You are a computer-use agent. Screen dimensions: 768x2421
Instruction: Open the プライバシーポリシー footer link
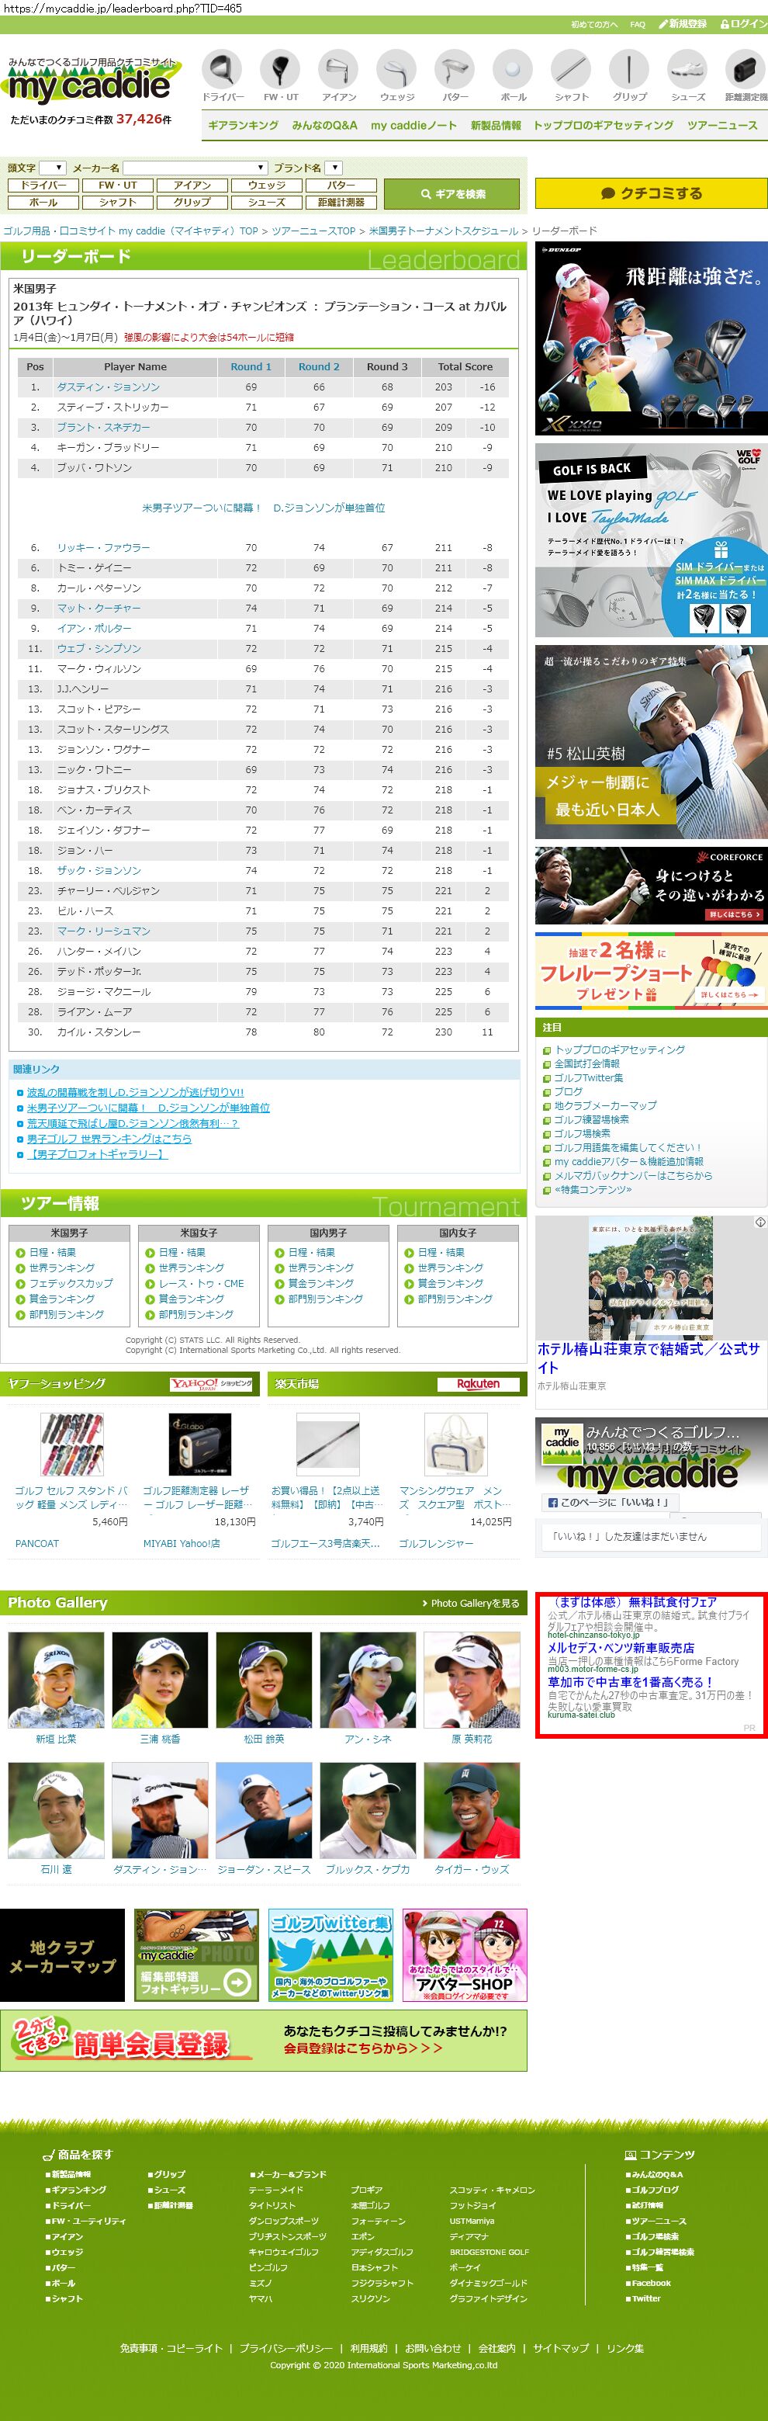[285, 2348]
